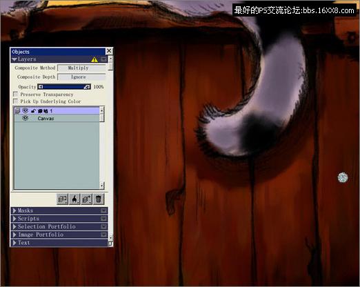Click the padlock icon on layer 1
Image resolution: width=360 pixels, height=287 pixels.
coord(33,111)
